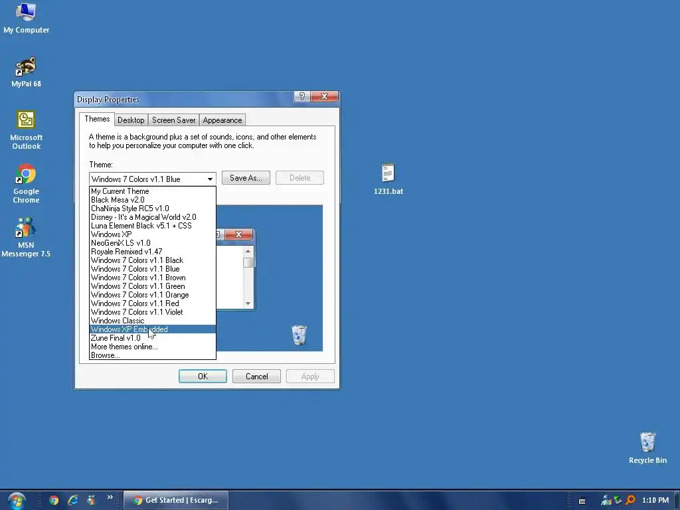Click the help question mark in Display Properties
Screen dimensions: 680x510
302,96
